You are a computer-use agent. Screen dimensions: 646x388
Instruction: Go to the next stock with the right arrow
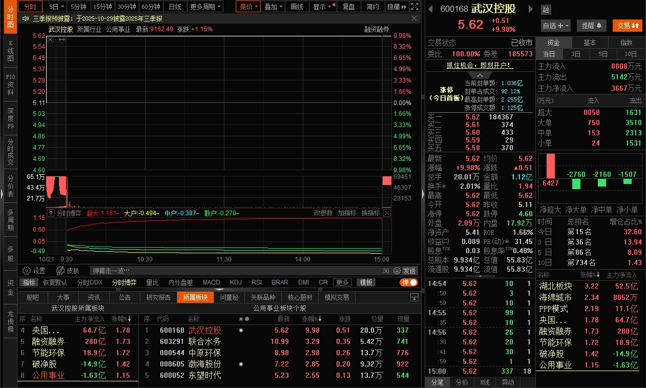(530, 9)
